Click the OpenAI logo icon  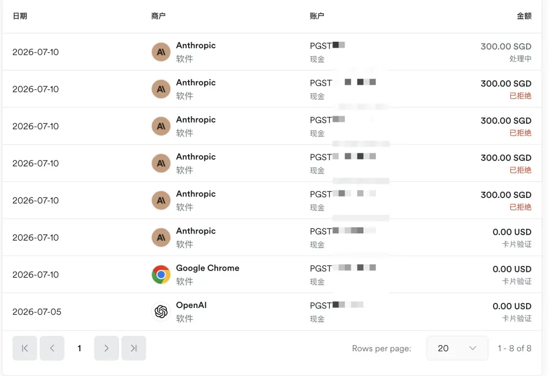pyautogui.click(x=161, y=312)
